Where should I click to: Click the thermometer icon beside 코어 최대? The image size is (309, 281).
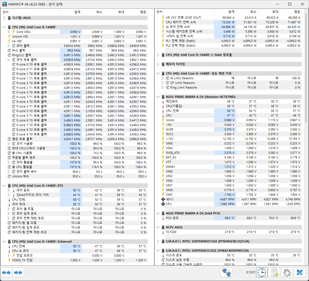pyautogui.click(x=9, y=204)
